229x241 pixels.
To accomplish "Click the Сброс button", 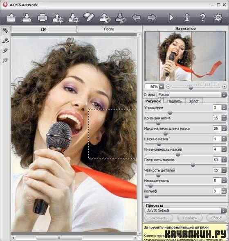I will (216, 218).
